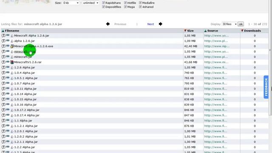Screen dimensions: 272x153
Task: Click the Previous page link
Action: point(120,24)
